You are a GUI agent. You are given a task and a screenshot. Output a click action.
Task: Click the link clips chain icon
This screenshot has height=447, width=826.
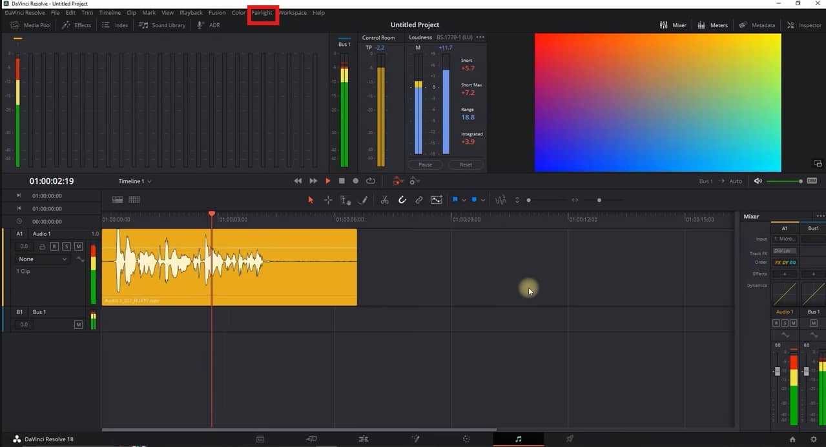click(418, 200)
